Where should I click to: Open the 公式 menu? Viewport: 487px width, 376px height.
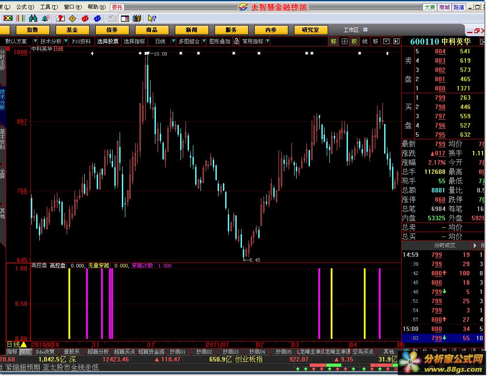25,7
